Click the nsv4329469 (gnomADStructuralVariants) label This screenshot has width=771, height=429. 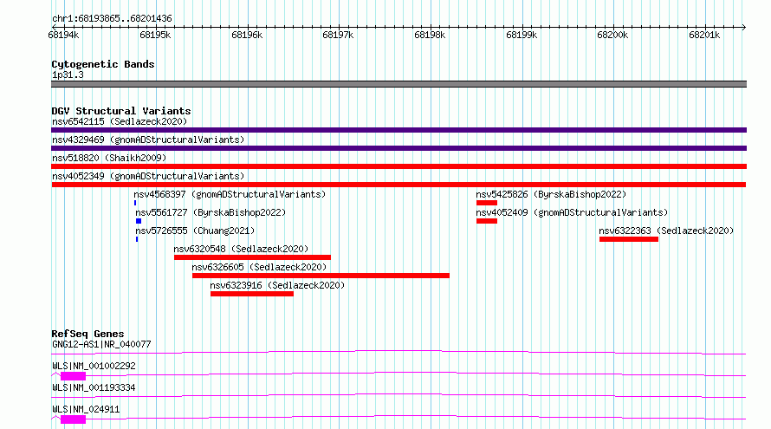pyautogui.click(x=148, y=140)
